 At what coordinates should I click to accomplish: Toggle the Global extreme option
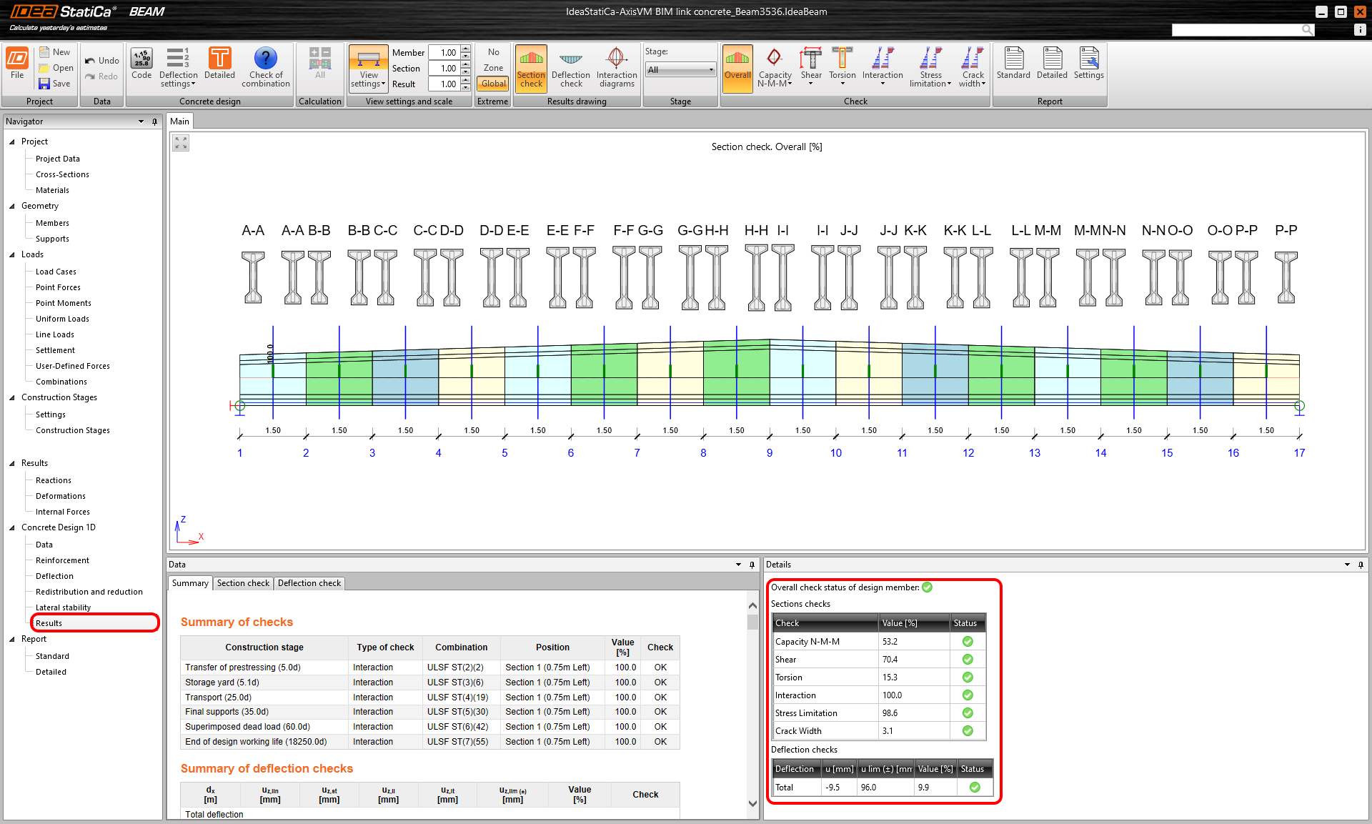[x=493, y=84]
